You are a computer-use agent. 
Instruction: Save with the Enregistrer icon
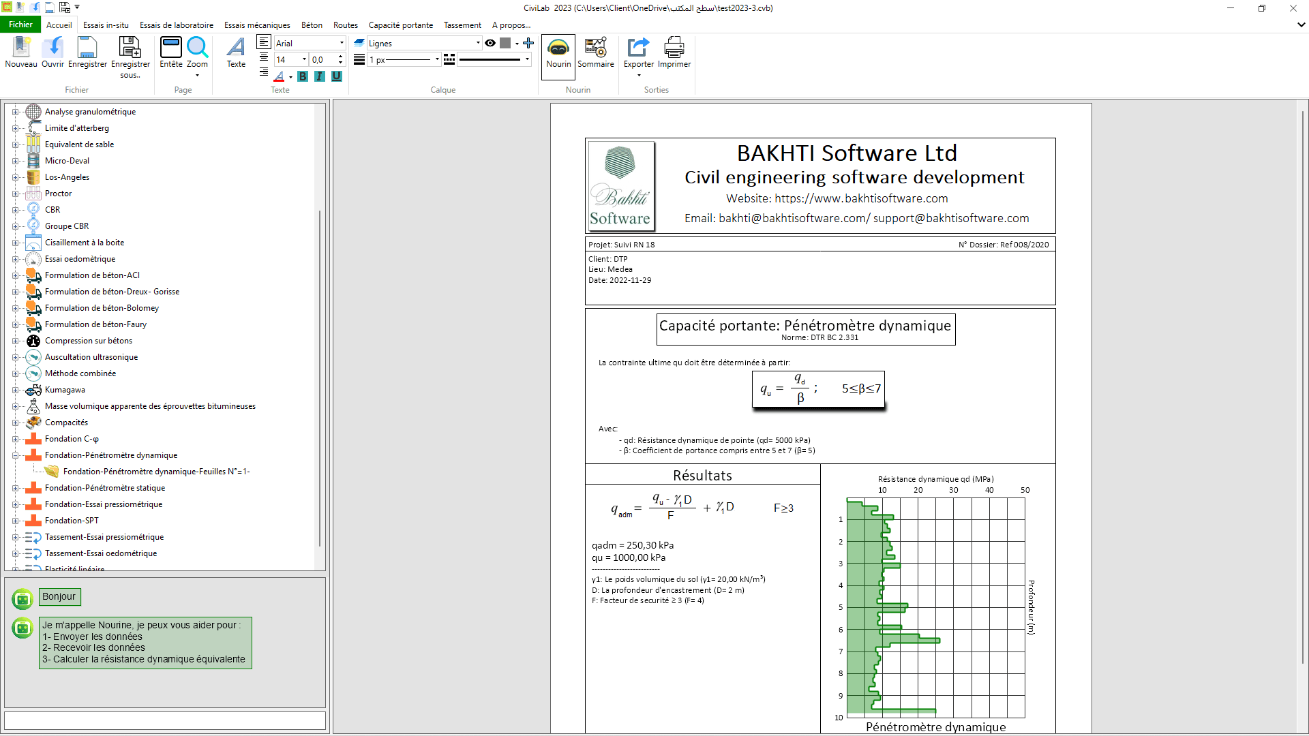click(x=87, y=48)
